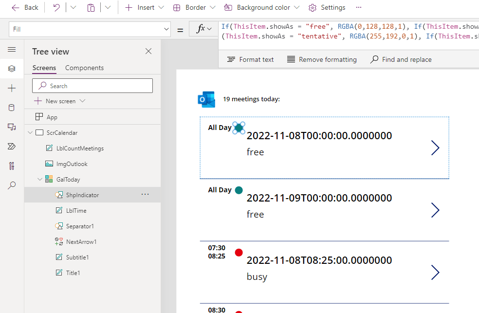Open the Data panel using cylinder icon
Screen dimensions: 479x313
pos(12,107)
